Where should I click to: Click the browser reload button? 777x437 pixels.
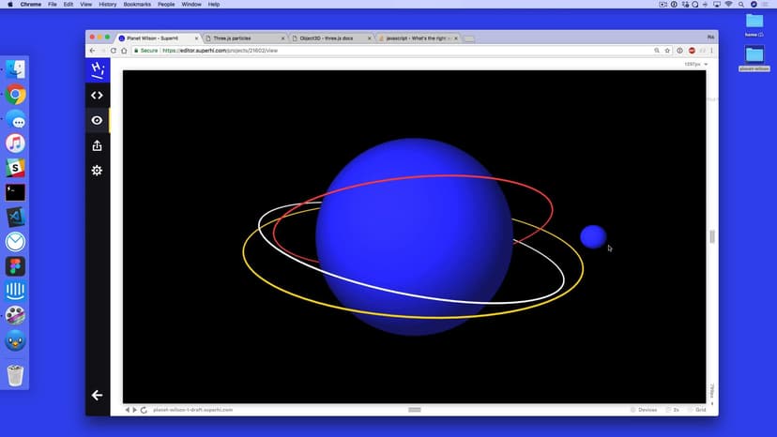click(x=113, y=51)
